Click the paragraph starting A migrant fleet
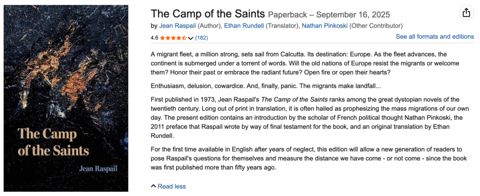This screenshot has height=196, width=480. (305, 63)
